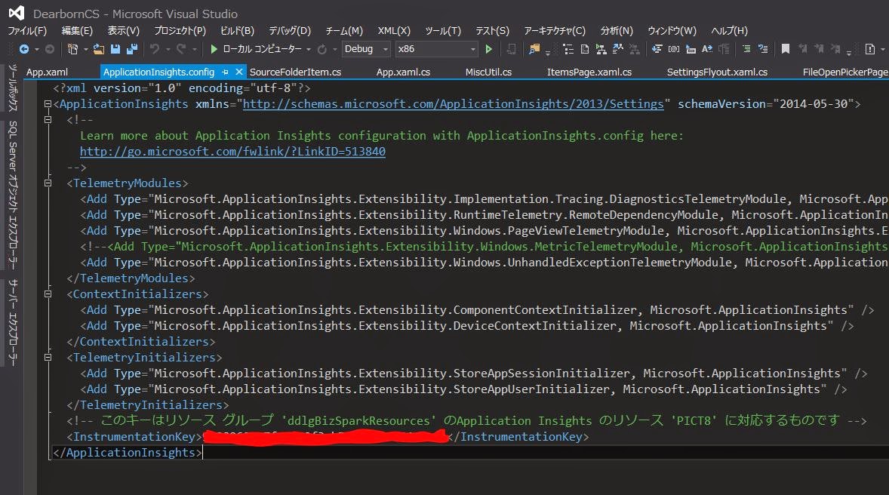Click the document with exclamation mark icon
The height and width of the screenshot is (495, 889).
click(x=869, y=49)
